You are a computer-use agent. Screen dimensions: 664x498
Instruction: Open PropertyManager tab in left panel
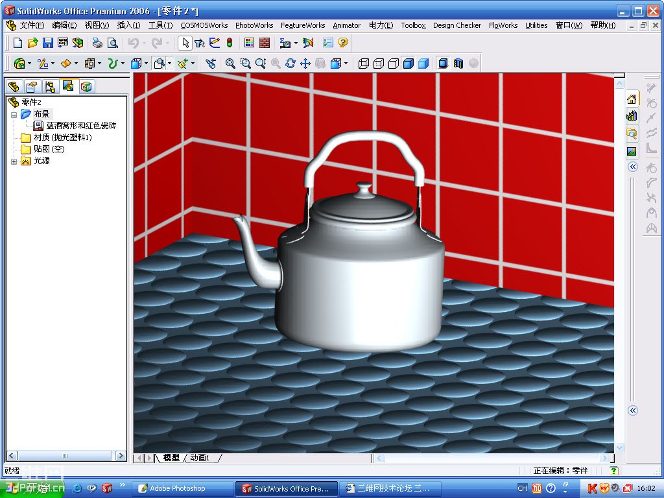click(32, 87)
